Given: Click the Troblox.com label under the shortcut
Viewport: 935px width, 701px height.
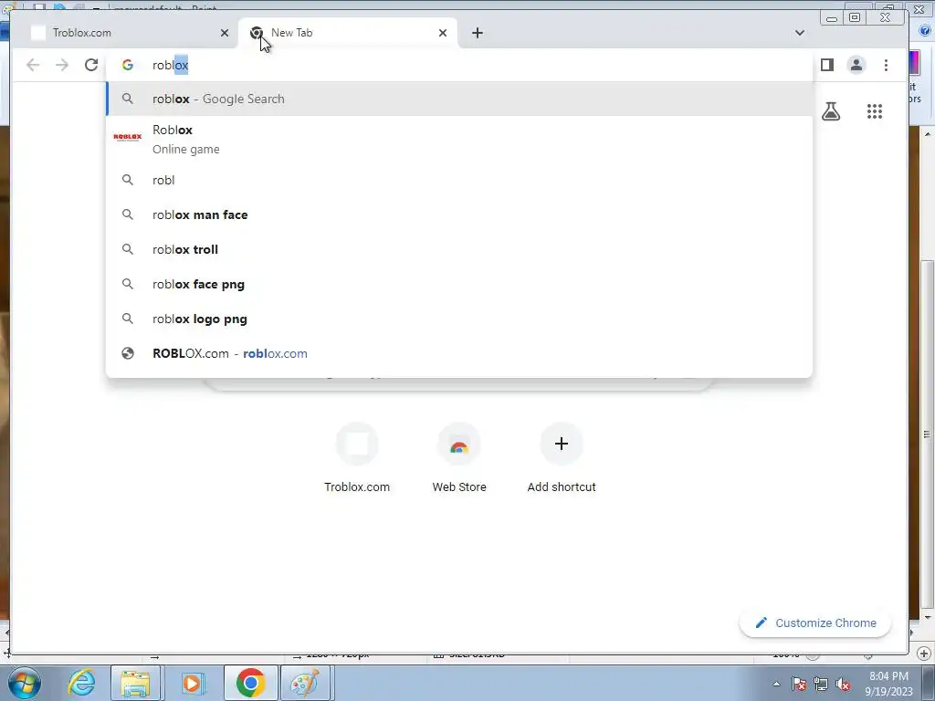Looking at the screenshot, I should (x=357, y=487).
